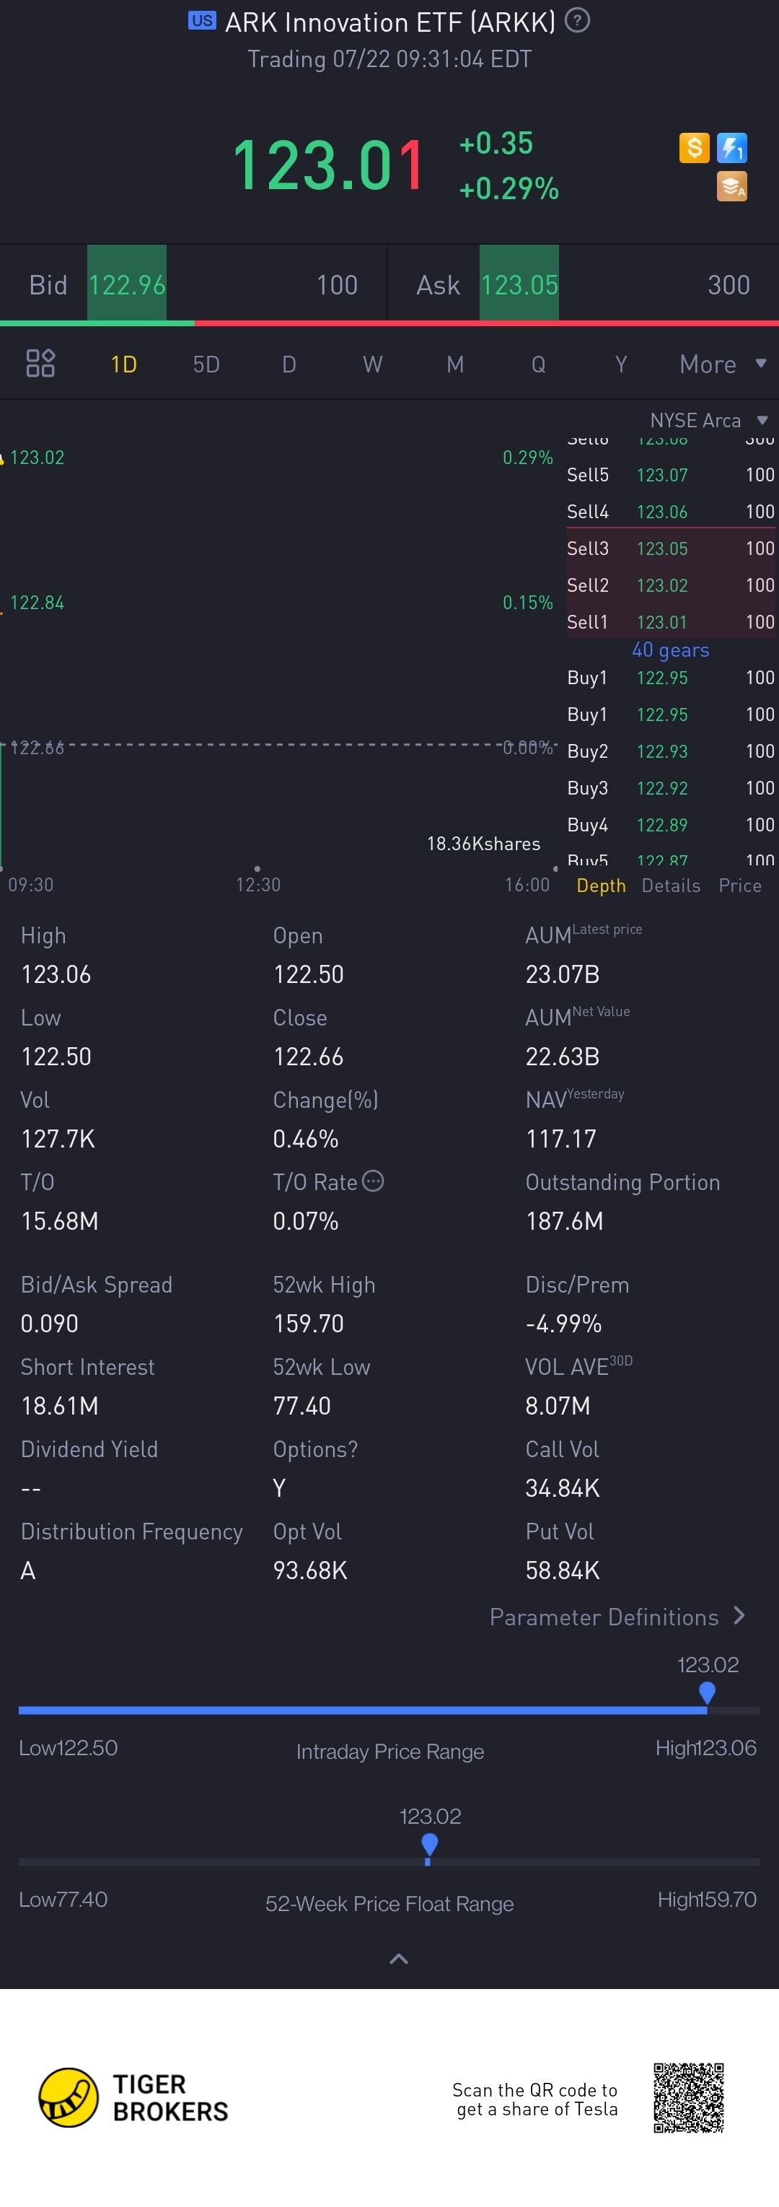Tap the T/O Rate value 0.07%
779x2207 pixels.
click(x=306, y=1221)
